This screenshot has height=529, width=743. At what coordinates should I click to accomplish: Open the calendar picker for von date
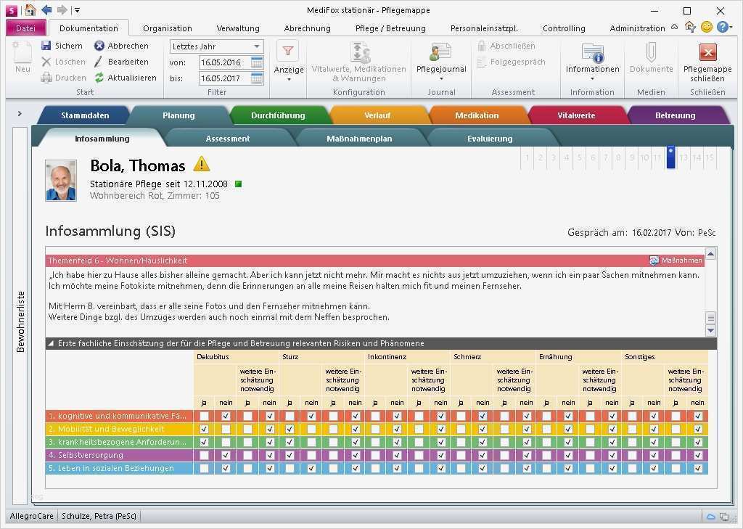pos(256,62)
